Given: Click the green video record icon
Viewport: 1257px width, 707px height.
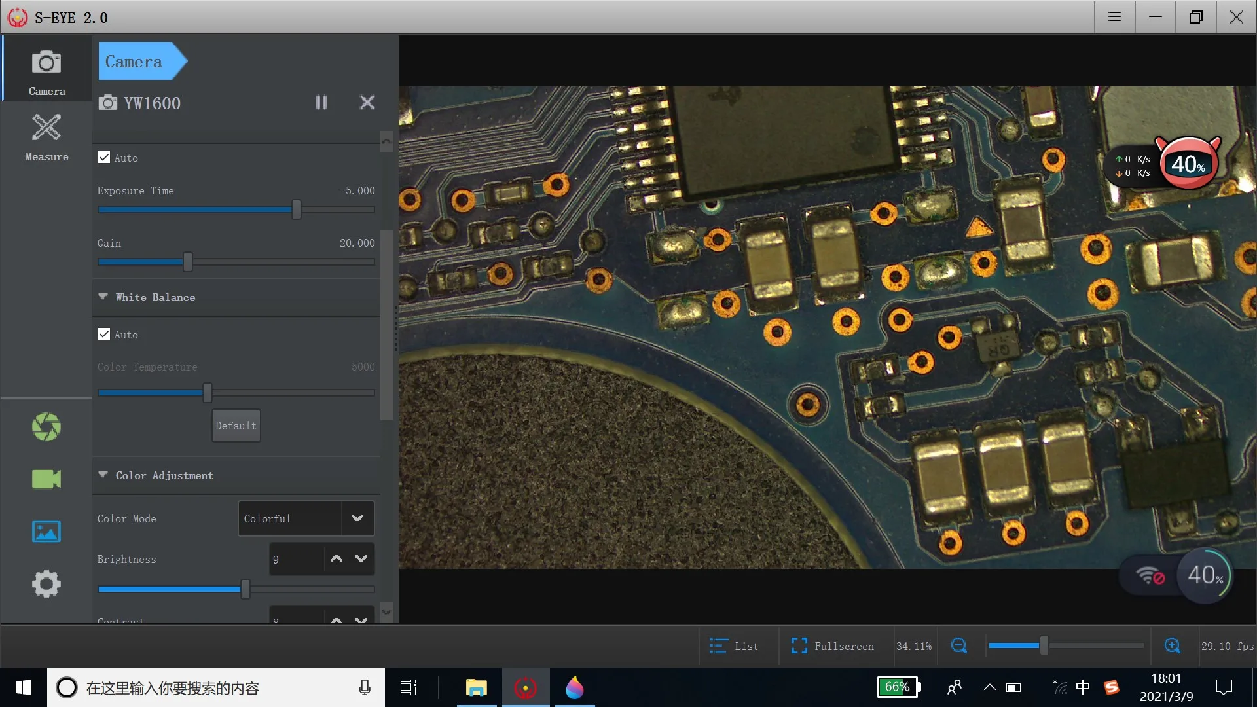Looking at the screenshot, I should [46, 479].
